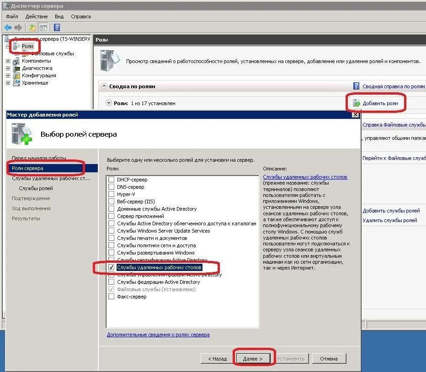Collapse the Роли tree node
This screenshot has width=426, height=372.
pos(8,47)
